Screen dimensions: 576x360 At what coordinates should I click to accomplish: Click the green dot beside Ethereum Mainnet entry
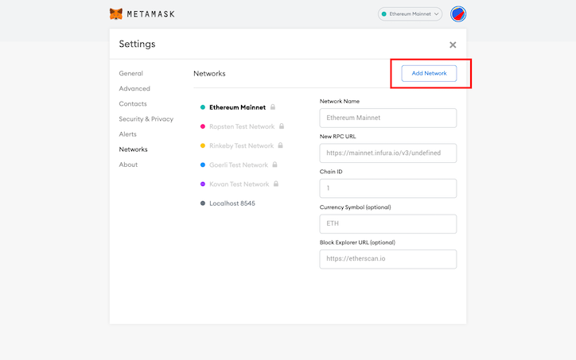pos(202,107)
